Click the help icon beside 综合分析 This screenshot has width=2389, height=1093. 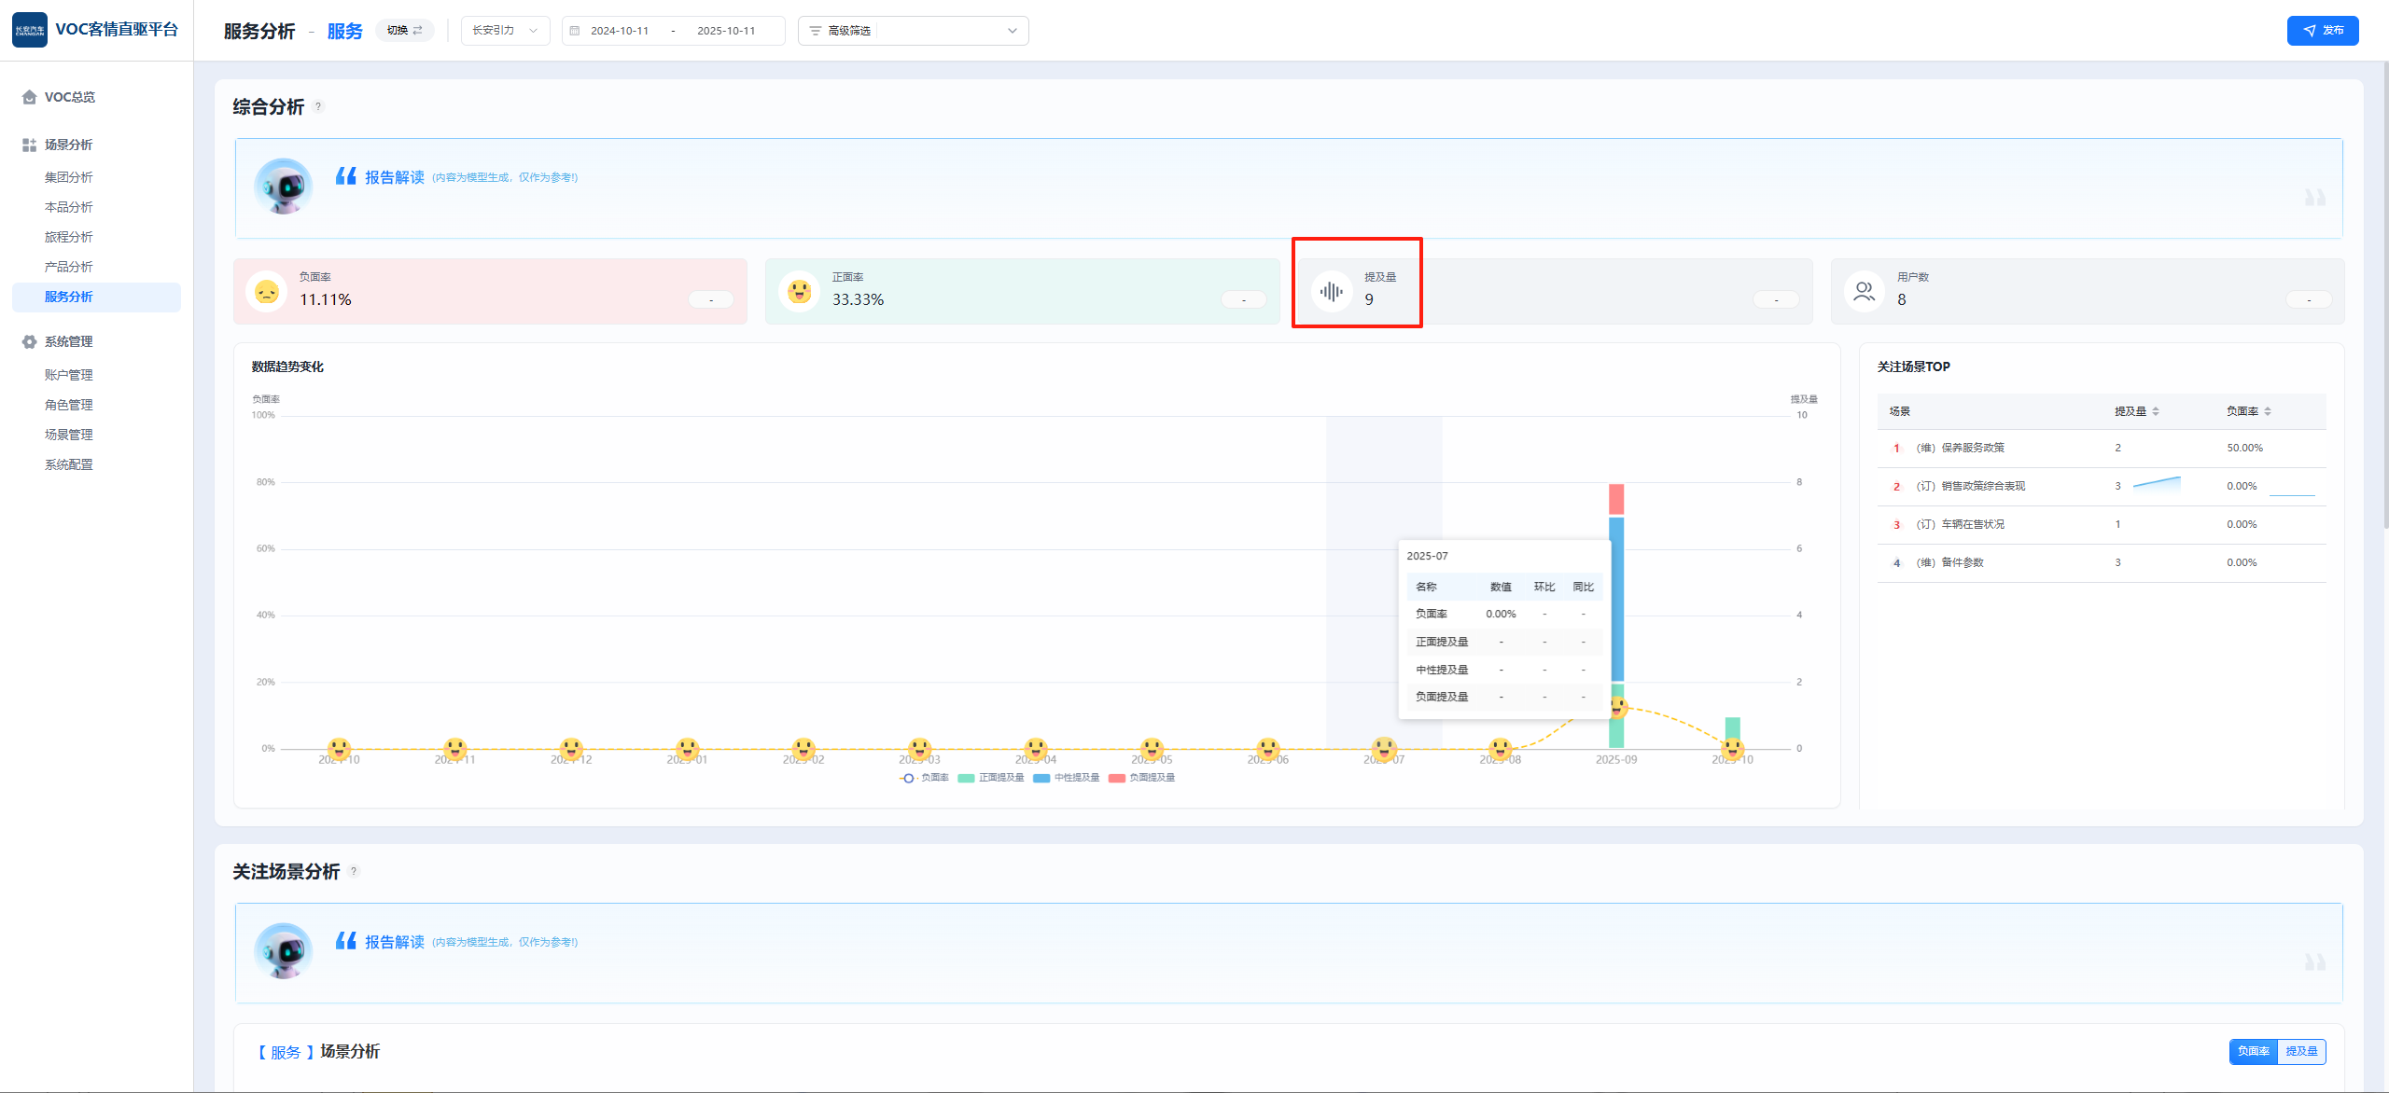click(318, 106)
